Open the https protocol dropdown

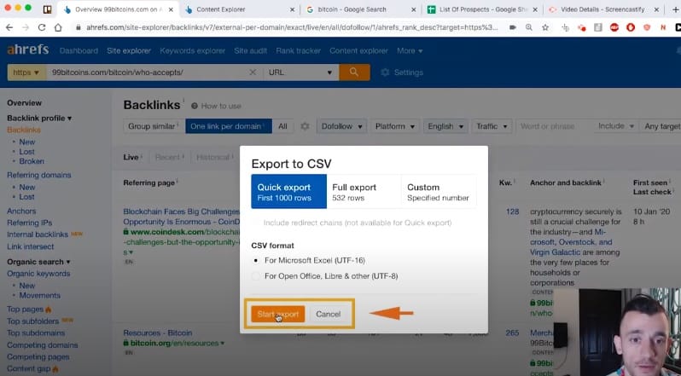(26, 72)
